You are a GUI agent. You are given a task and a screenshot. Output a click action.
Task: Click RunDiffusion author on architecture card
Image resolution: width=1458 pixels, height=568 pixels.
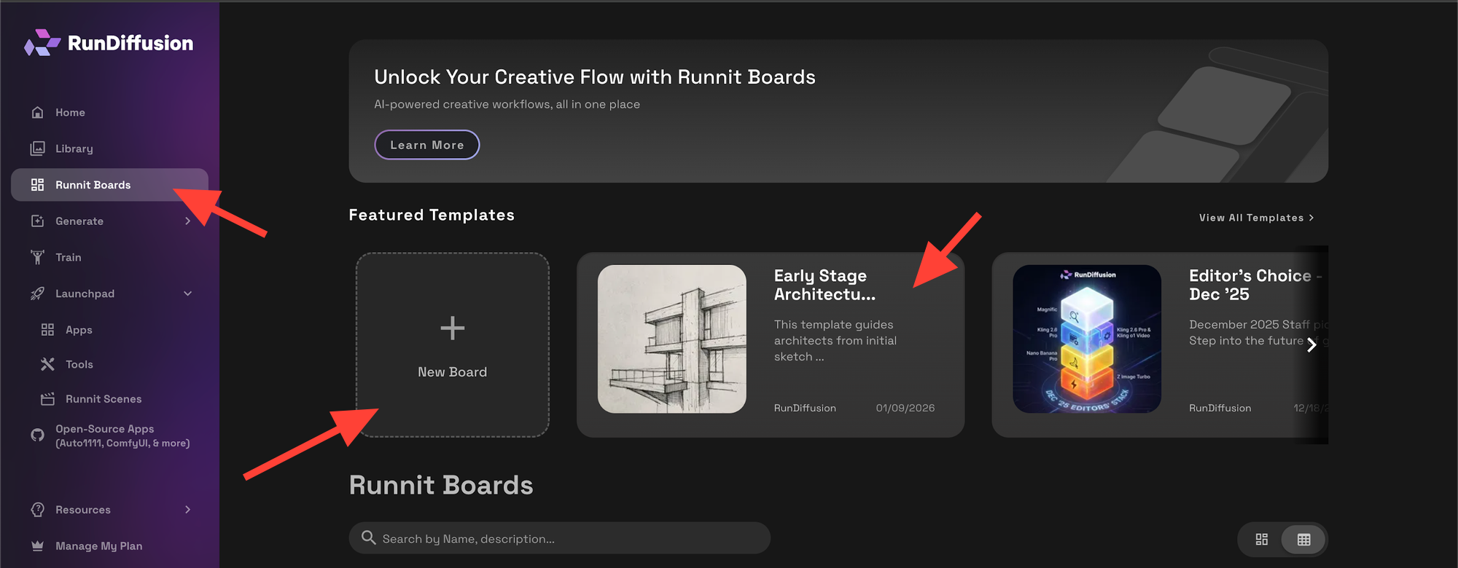pos(805,408)
